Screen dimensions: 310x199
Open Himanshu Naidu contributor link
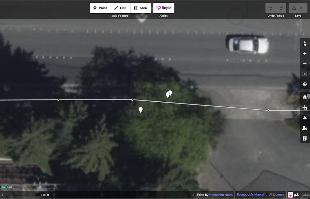pos(221,195)
